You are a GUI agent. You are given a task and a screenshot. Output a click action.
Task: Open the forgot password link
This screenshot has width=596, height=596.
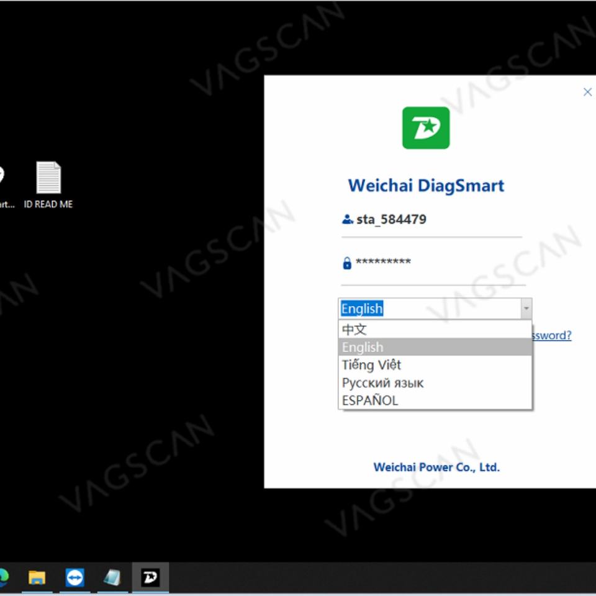point(552,335)
